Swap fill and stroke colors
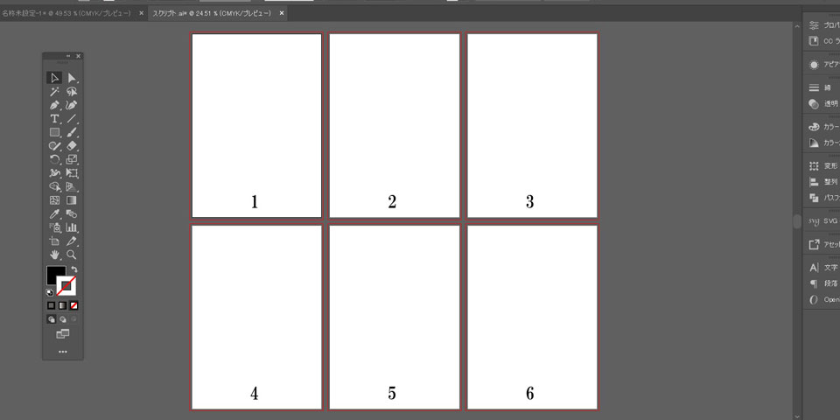This screenshot has height=420, width=840. click(x=74, y=269)
